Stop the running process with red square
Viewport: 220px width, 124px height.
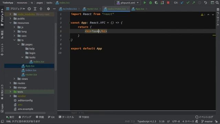168,3
